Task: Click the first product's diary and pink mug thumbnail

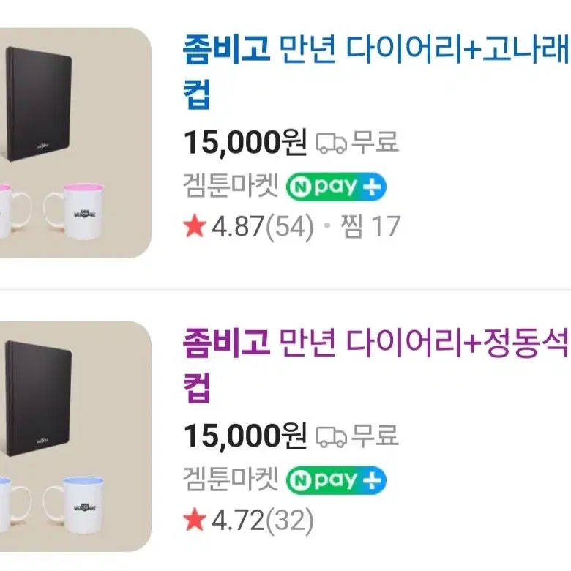Action: 75,143
